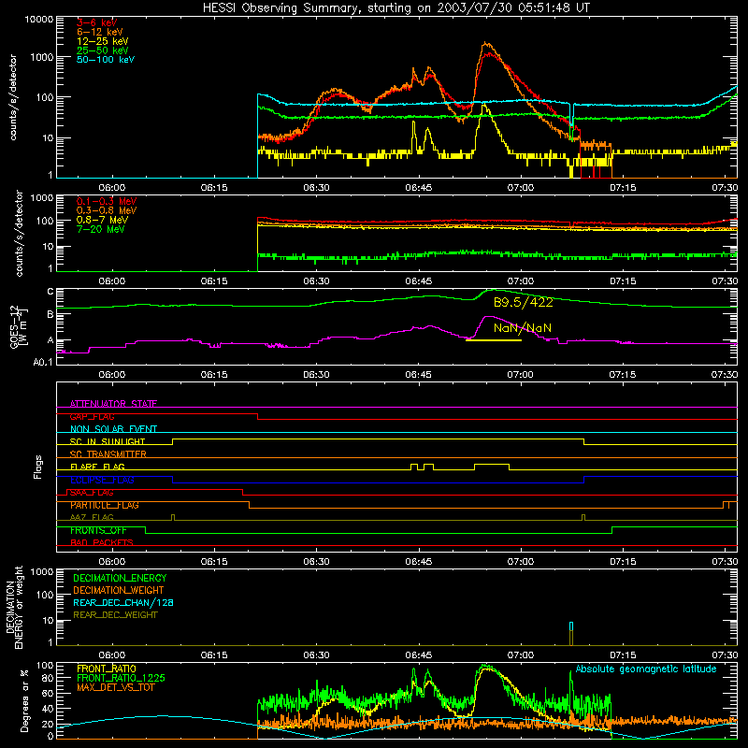This screenshot has height=748, width=748.
Task: Click the 0.1-0.3 MeV legend entry
Action: click(x=107, y=201)
